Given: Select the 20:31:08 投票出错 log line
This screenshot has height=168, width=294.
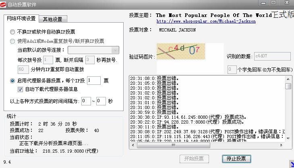Looking at the screenshot, I should tap(155, 78).
